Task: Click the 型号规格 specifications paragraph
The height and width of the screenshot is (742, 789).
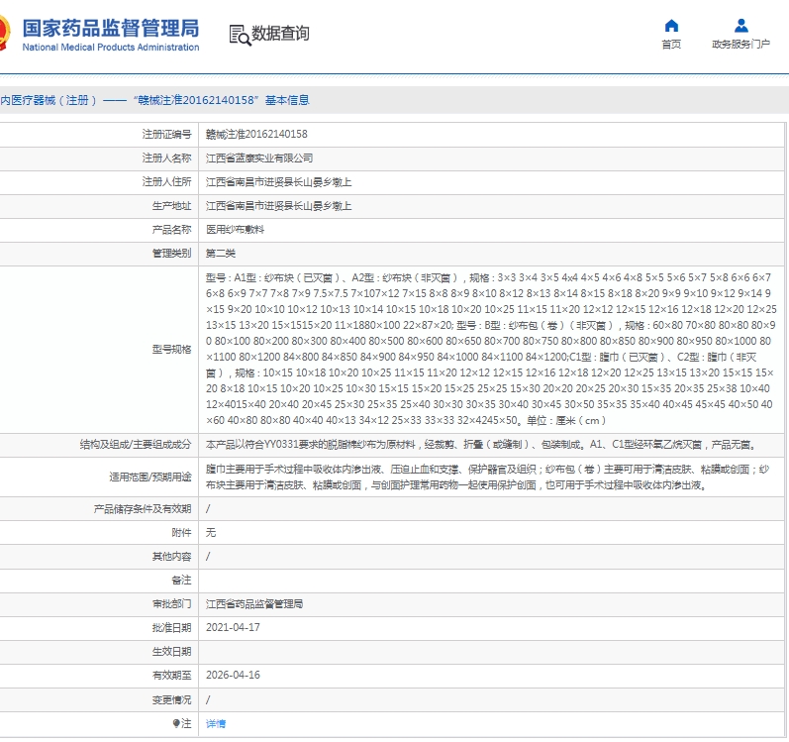Action: (491, 350)
